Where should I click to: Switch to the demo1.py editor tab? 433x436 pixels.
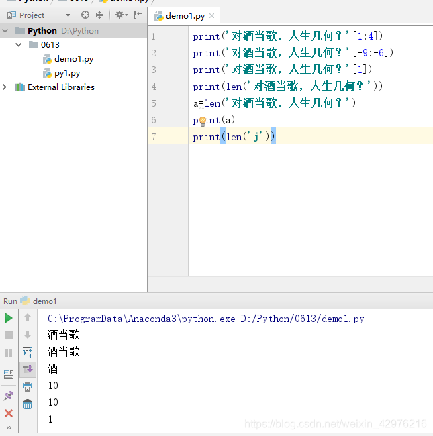click(185, 16)
